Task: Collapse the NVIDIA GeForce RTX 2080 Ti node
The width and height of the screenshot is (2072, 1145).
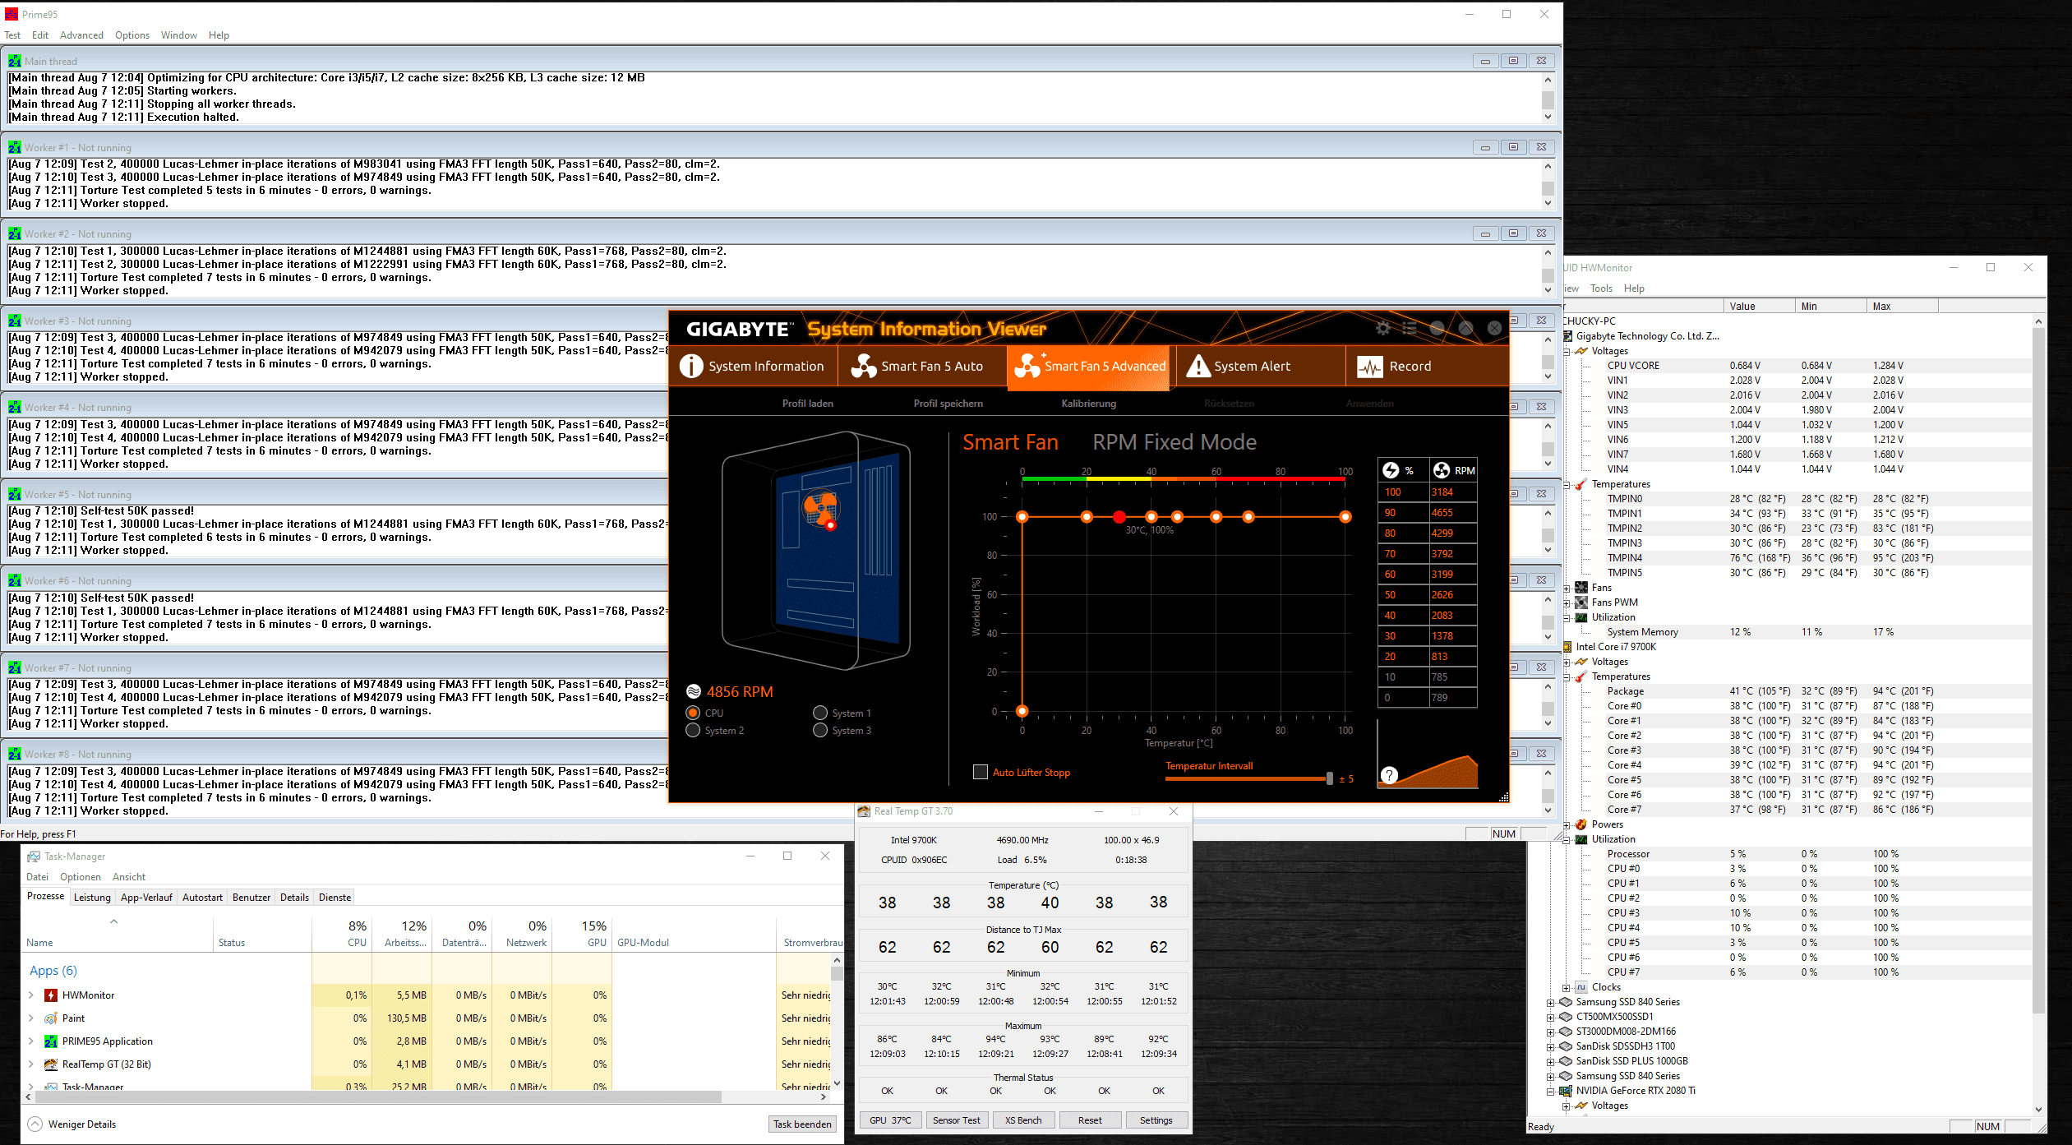Action: click(x=1551, y=1092)
